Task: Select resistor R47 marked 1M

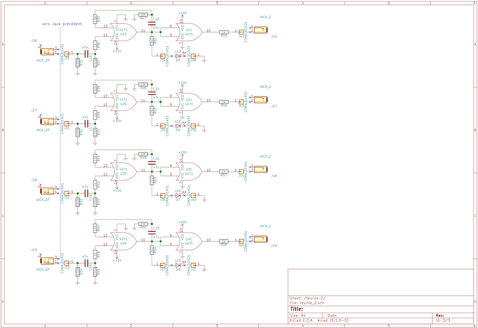Action: click(x=143, y=15)
